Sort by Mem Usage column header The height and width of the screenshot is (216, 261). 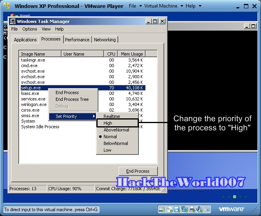(x=132, y=54)
